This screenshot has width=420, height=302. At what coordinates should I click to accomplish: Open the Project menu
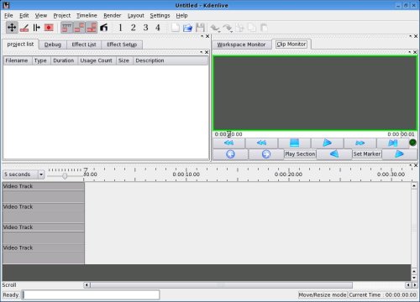tap(62, 15)
